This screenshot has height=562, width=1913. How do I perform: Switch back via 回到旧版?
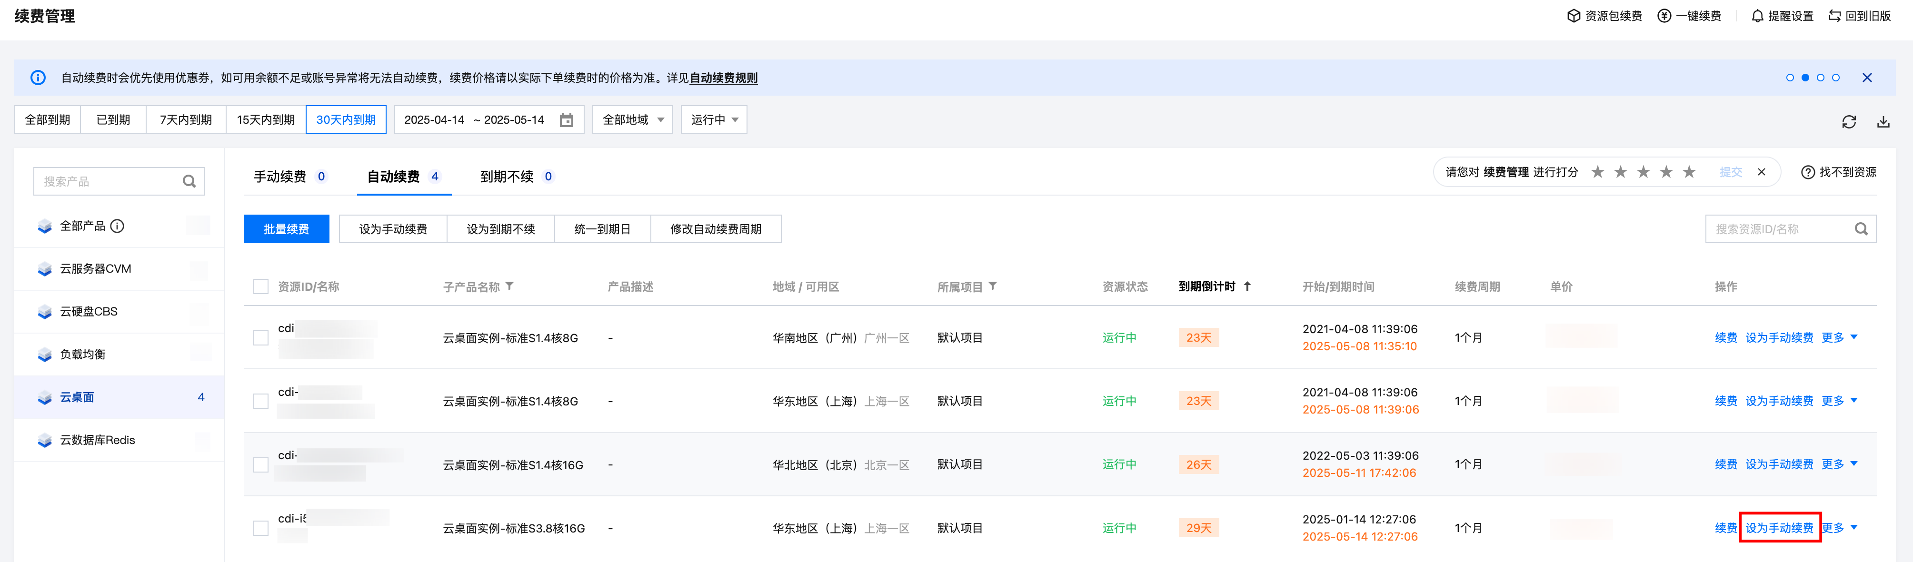pyautogui.click(x=1860, y=16)
